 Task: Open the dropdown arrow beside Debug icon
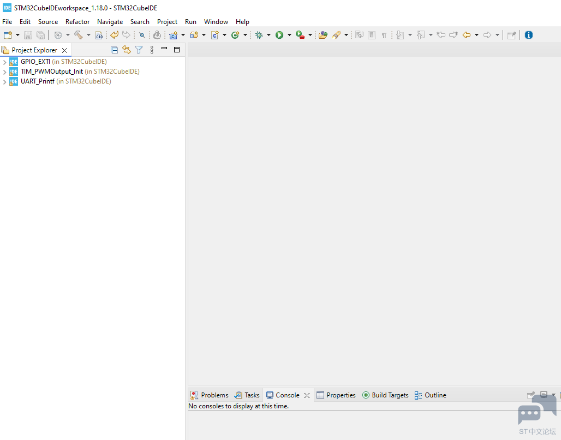[268, 35]
